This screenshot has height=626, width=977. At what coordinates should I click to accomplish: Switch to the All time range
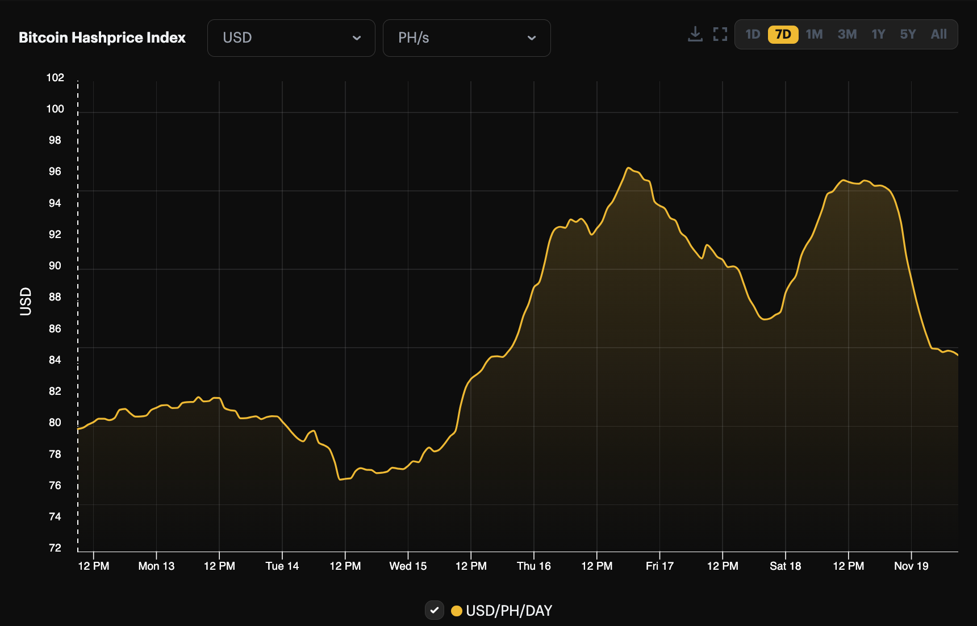coord(939,34)
